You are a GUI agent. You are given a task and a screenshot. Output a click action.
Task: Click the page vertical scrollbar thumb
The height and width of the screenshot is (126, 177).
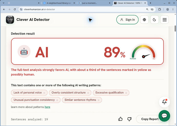pyautogui.click(x=175, y=28)
